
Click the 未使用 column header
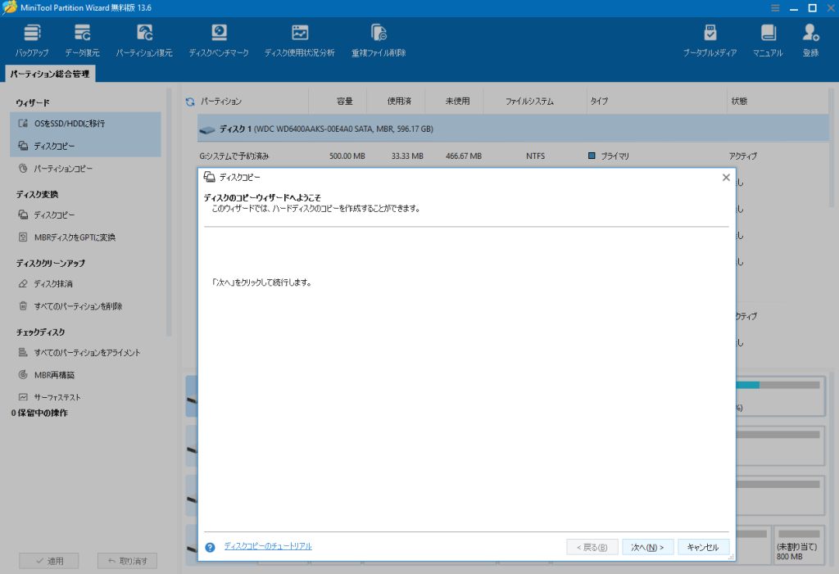click(x=457, y=101)
